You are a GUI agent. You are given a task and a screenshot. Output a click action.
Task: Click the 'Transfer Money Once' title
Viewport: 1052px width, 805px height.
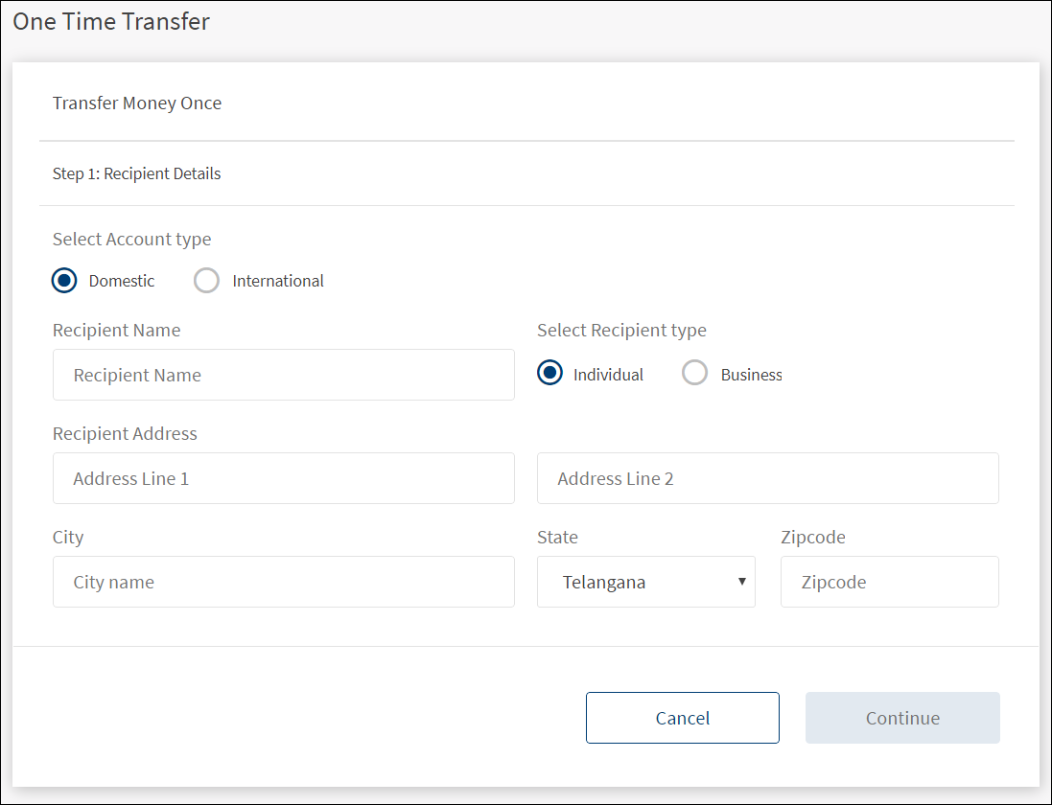pos(137,103)
